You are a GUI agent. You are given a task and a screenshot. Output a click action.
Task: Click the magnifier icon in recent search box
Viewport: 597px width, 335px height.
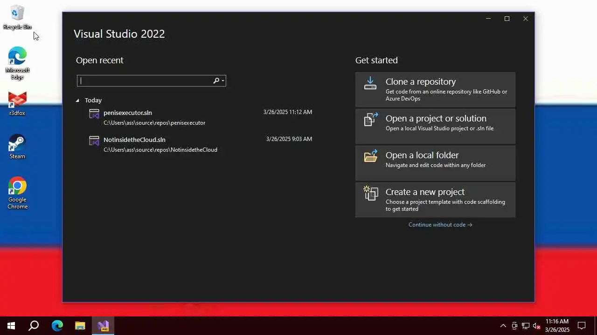[x=216, y=80]
